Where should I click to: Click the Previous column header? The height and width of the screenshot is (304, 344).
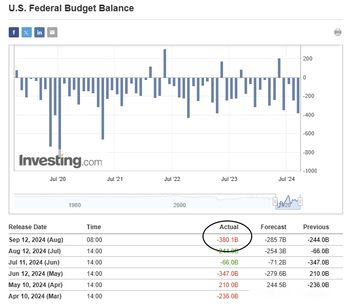(316, 227)
